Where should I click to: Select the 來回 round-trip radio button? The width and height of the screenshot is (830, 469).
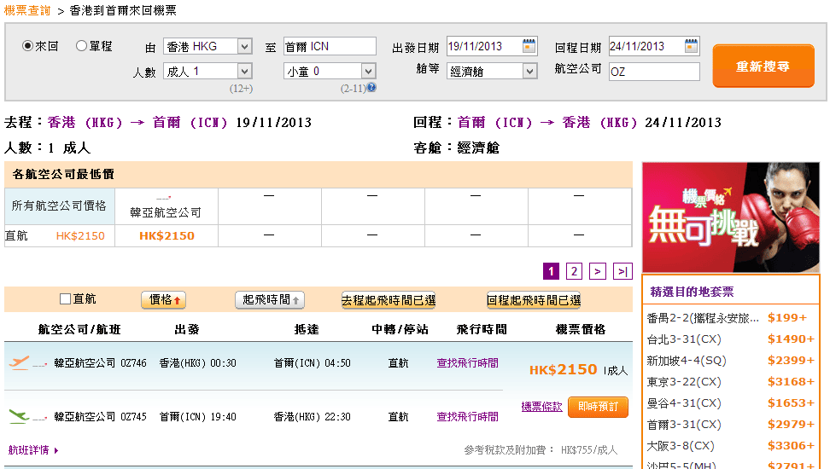(x=27, y=46)
